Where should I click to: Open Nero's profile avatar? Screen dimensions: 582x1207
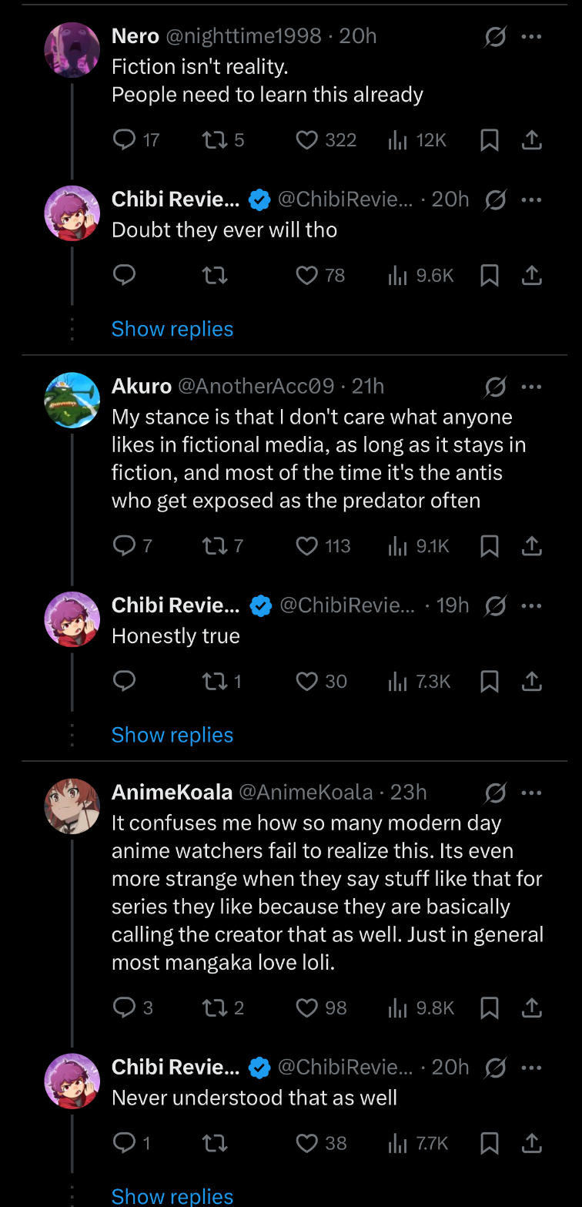click(72, 50)
